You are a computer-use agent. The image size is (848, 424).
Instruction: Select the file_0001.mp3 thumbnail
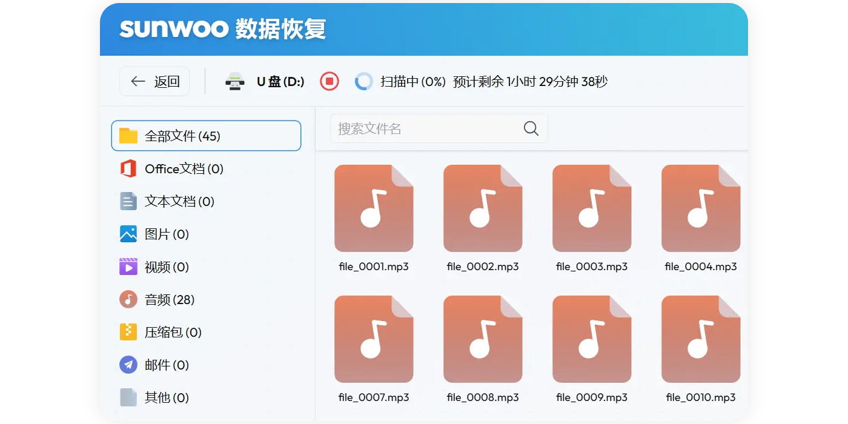374,208
